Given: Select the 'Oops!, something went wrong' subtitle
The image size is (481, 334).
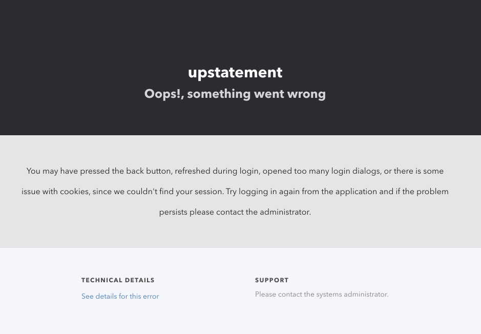Looking at the screenshot, I should [x=235, y=94].
